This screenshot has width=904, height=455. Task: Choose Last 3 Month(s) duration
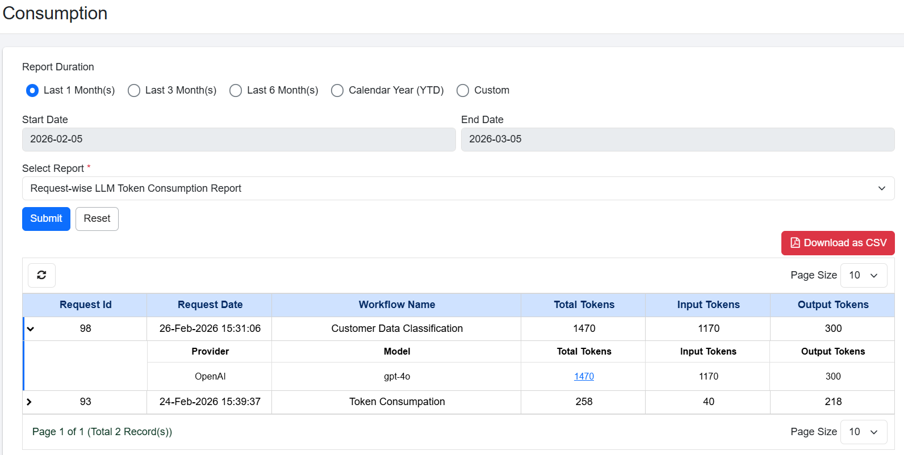(x=134, y=91)
